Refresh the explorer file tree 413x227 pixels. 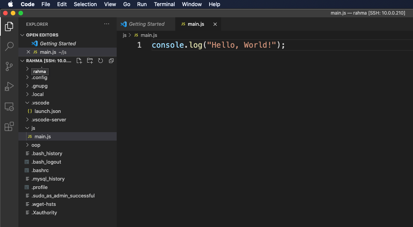[x=101, y=61]
